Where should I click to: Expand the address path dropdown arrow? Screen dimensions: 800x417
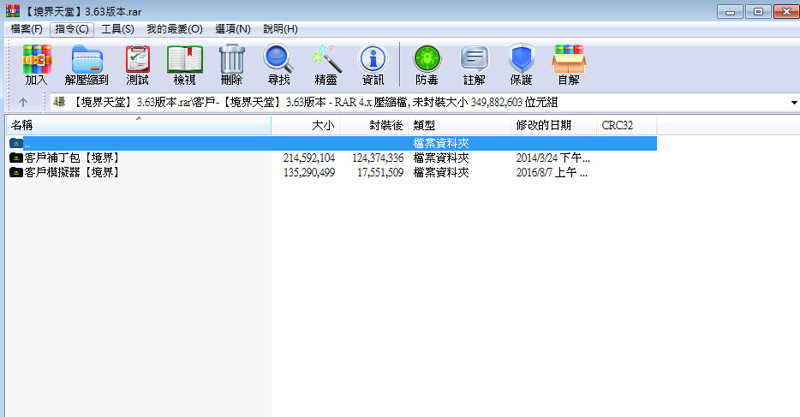coord(794,103)
